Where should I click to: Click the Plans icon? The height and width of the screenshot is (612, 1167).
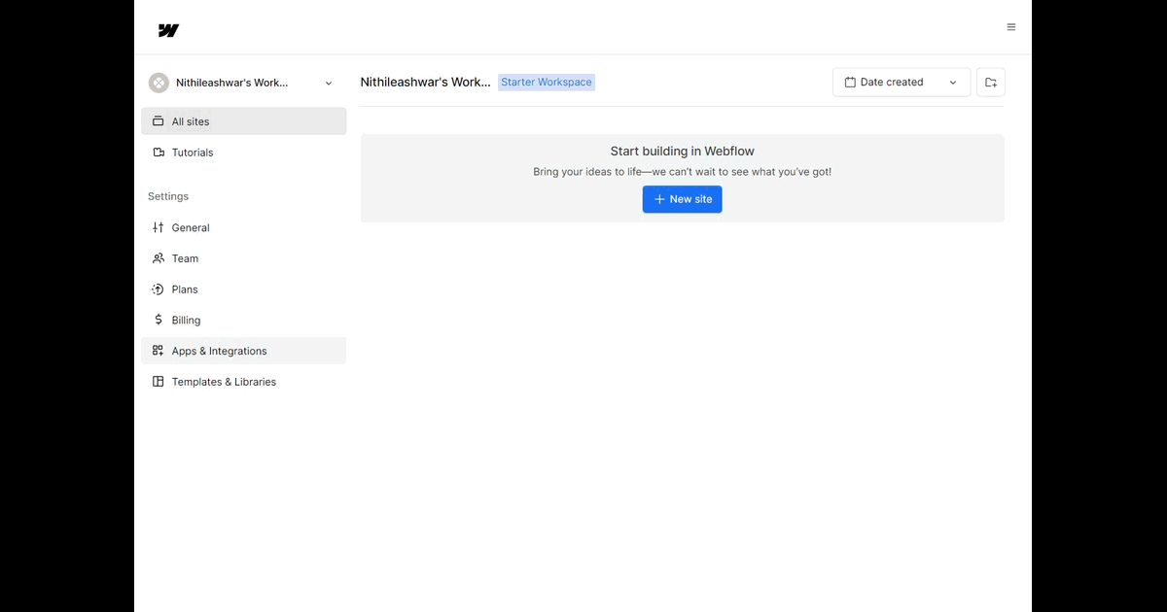(x=159, y=289)
